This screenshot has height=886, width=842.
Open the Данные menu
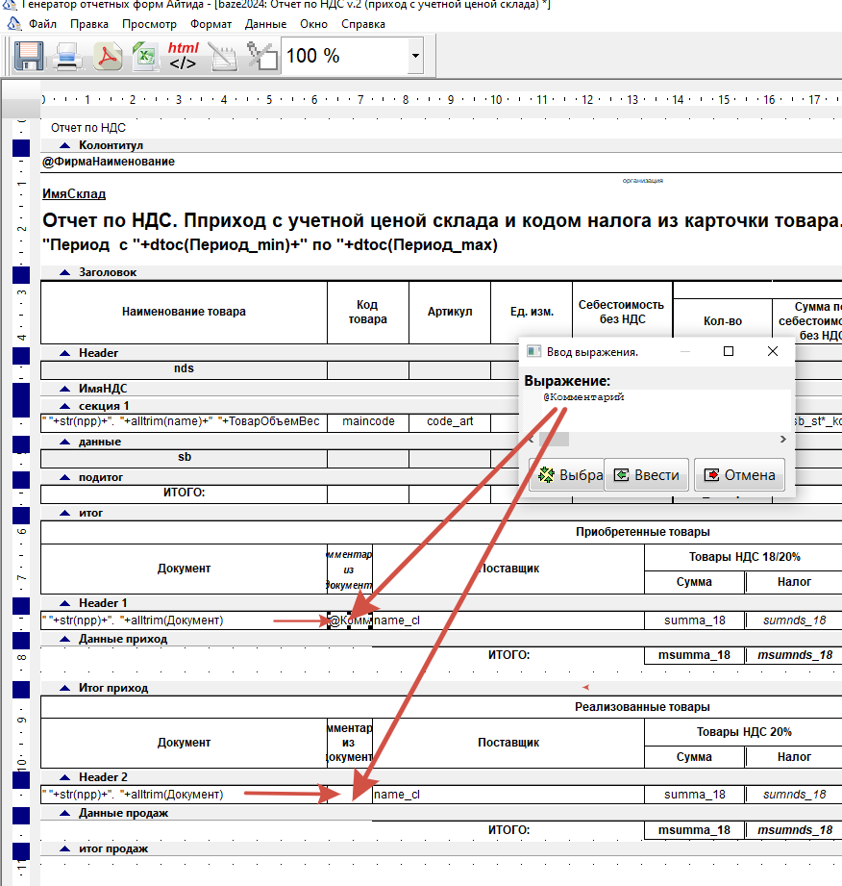click(265, 24)
